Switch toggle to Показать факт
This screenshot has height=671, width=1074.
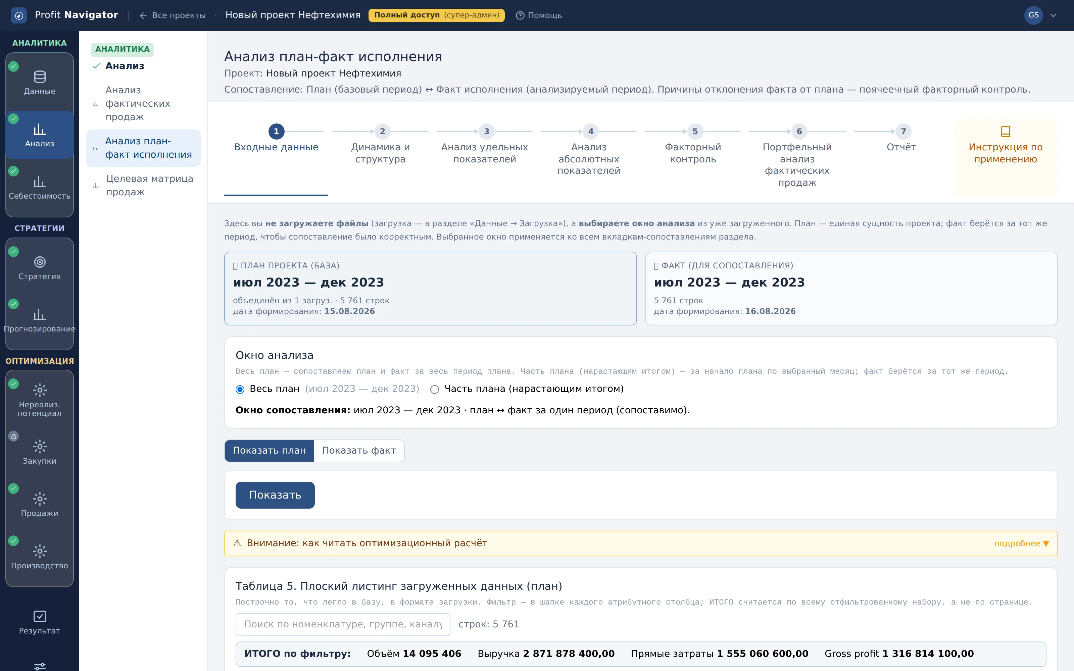click(x=358, y=451)
